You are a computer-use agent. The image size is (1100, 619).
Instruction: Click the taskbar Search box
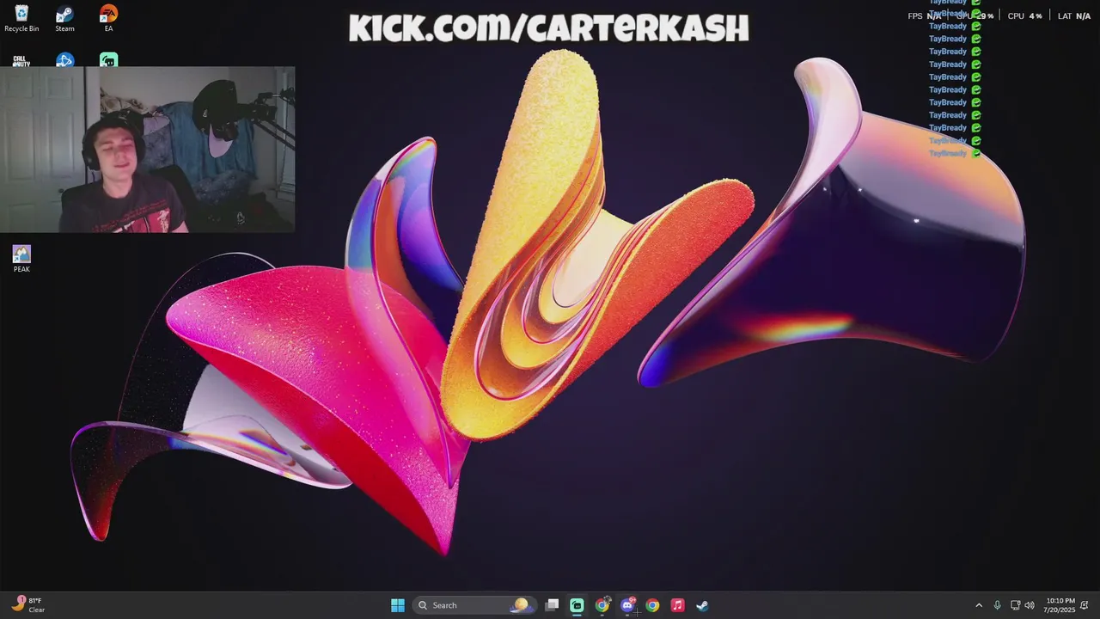click(x=474, y=605)
